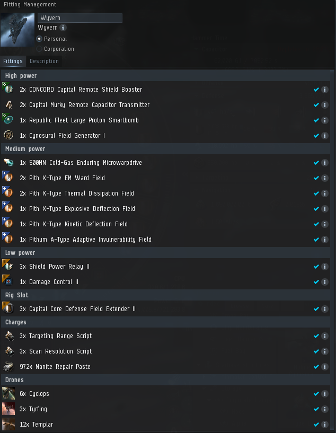Select the 3x Tyrfing text

pyautogui.click(x=33, y=409)
